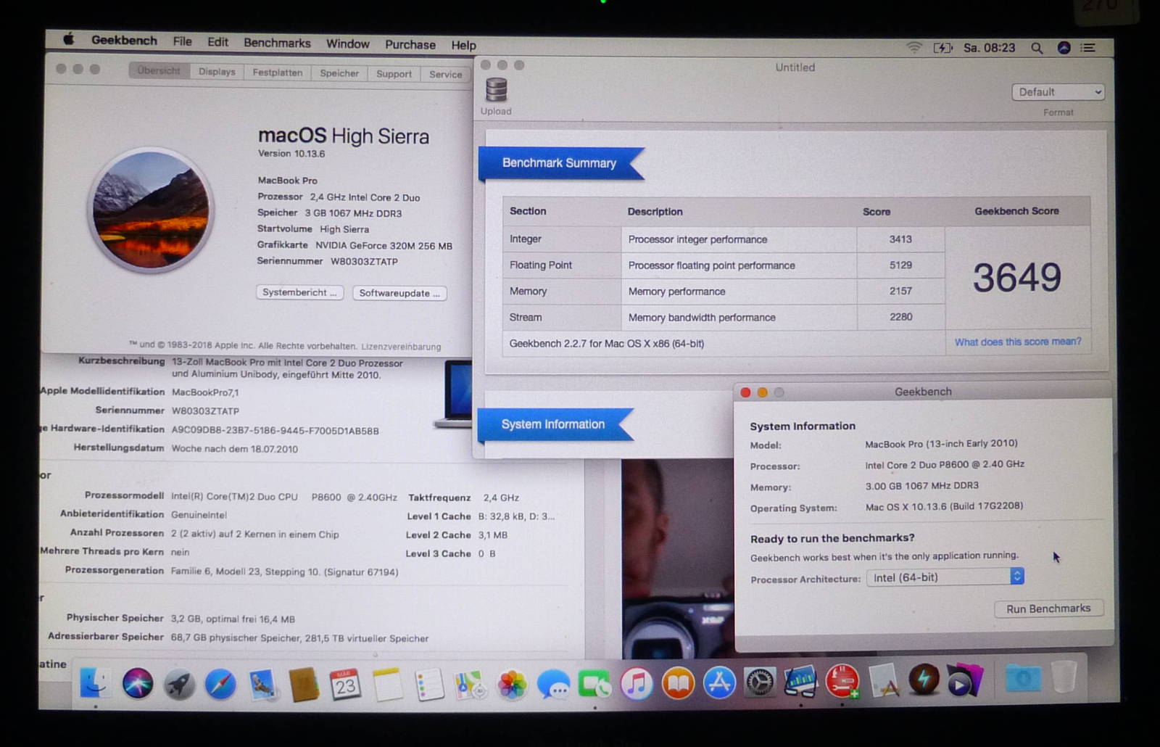Follow 'What does this score mean?' link
Image resolution: width=1160 pixels, height=747 pixels.
(1017, 342)
